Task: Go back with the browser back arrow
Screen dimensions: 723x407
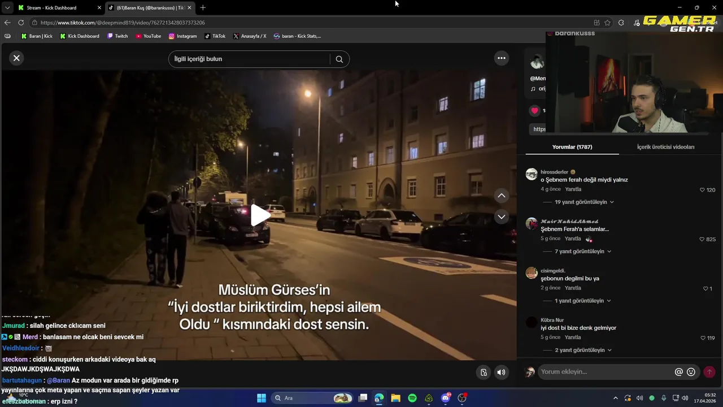Action: 7,23
